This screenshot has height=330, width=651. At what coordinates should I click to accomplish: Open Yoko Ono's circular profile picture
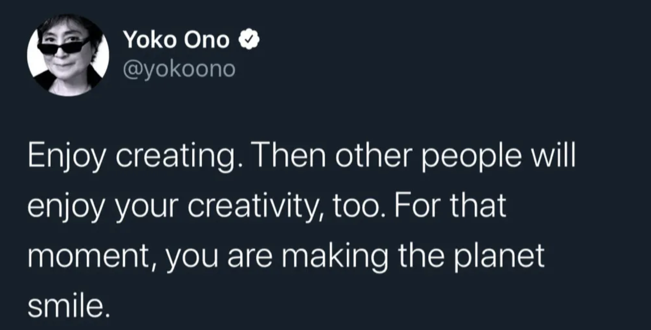click(68, 55)
